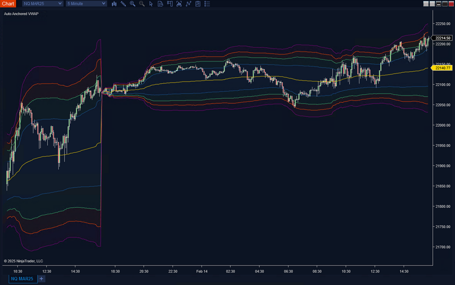The height and width of the screenshot is (285, 455).
Task: Switch to the NQ MAR25 tab
Action: click(x=23, y=279)
